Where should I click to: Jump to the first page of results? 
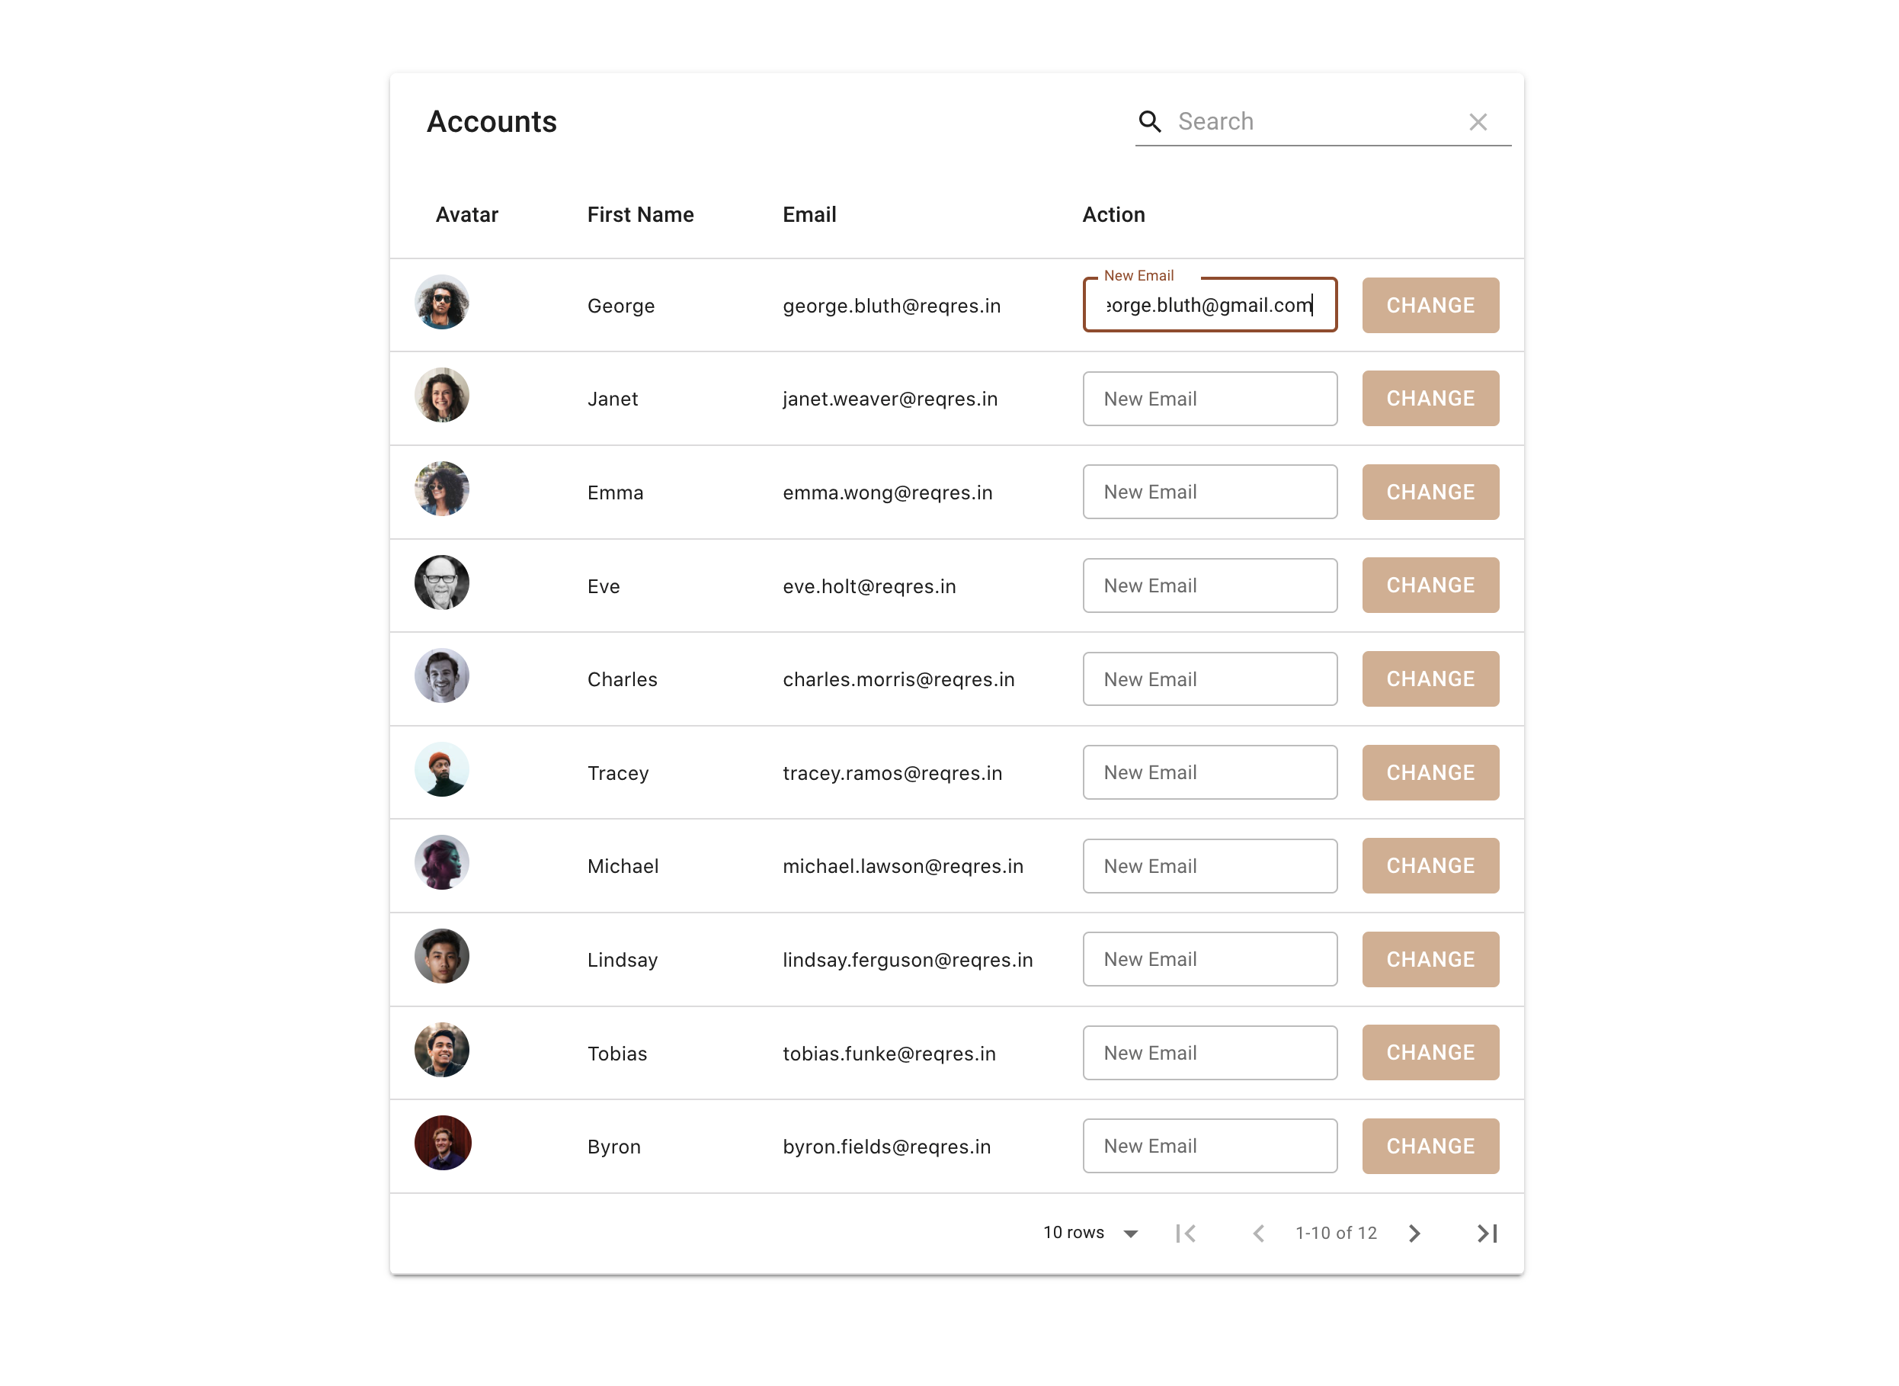click(x=1186, y=1233)
